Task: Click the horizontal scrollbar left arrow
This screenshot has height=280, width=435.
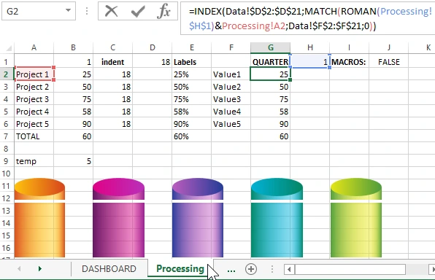Action: 289,269
